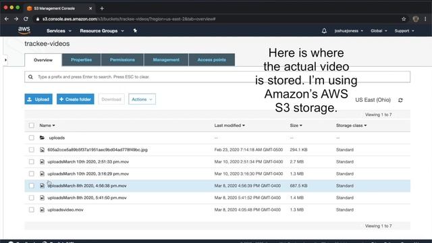Image resolution: width=432 pixels, height=243 pixels.
Task: Open uploadsMarch 8th 2020, 4:56:38 pm.mov
Action: click(87, 186)
